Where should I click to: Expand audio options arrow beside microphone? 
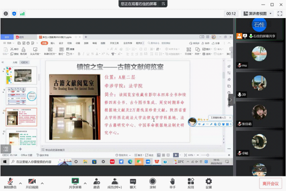20,183
